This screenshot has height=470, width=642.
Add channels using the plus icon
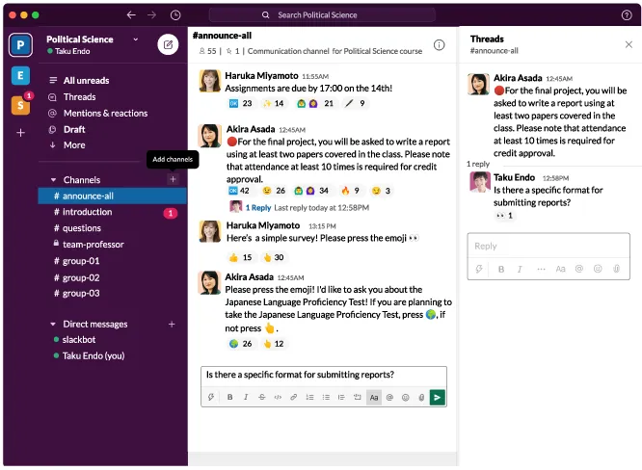click(x=173, y=179)
